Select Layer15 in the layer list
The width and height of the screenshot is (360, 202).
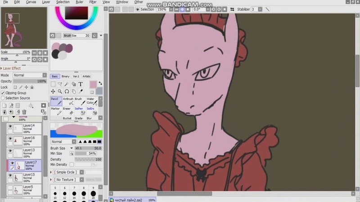click(24, 177)
